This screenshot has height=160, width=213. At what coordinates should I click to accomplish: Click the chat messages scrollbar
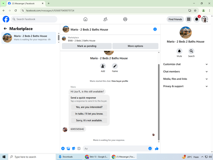point(159,102)
